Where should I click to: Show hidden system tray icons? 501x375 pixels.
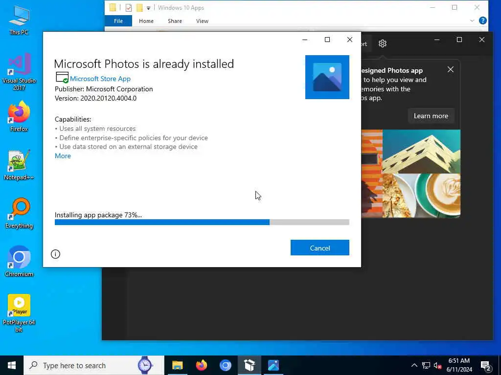tap(414, 365)
